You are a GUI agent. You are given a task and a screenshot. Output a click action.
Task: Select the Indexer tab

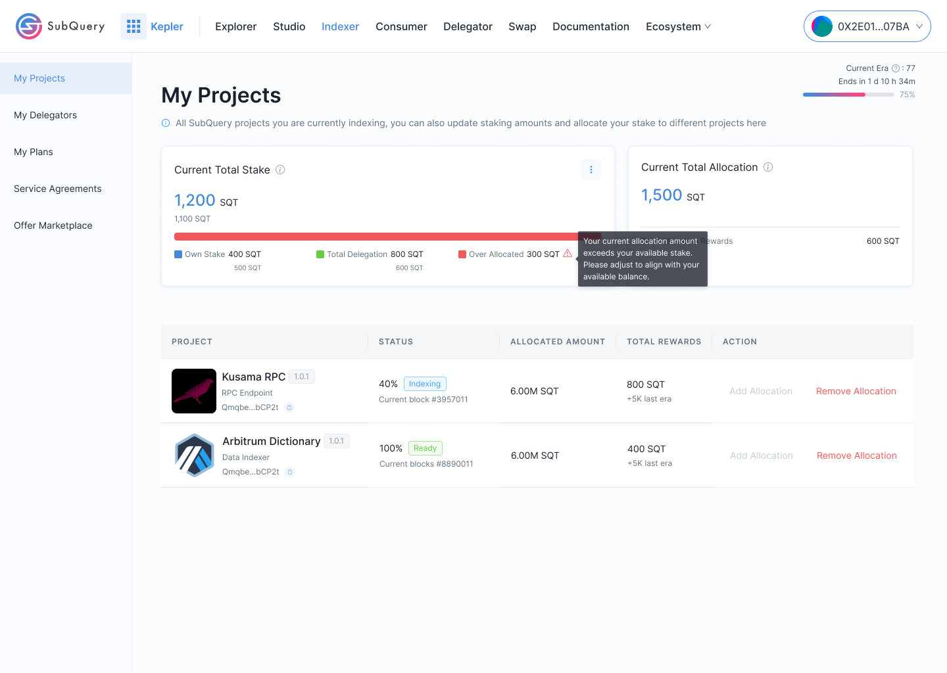340,26
